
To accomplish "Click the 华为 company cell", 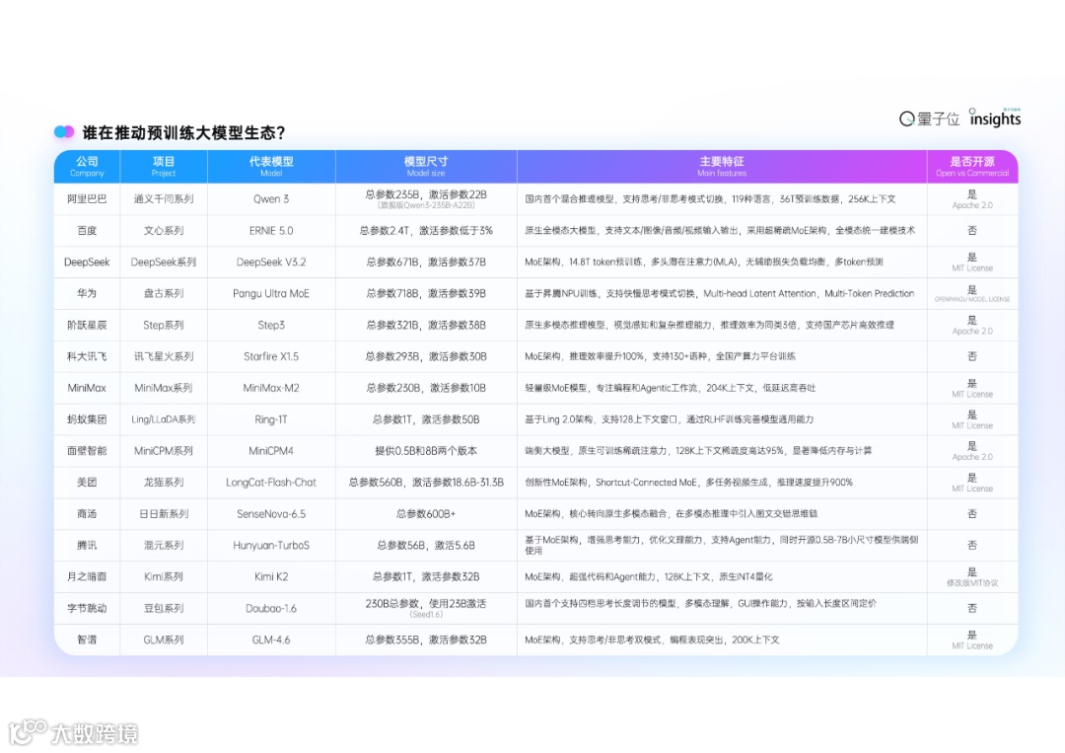I will (x=87, y=293).
